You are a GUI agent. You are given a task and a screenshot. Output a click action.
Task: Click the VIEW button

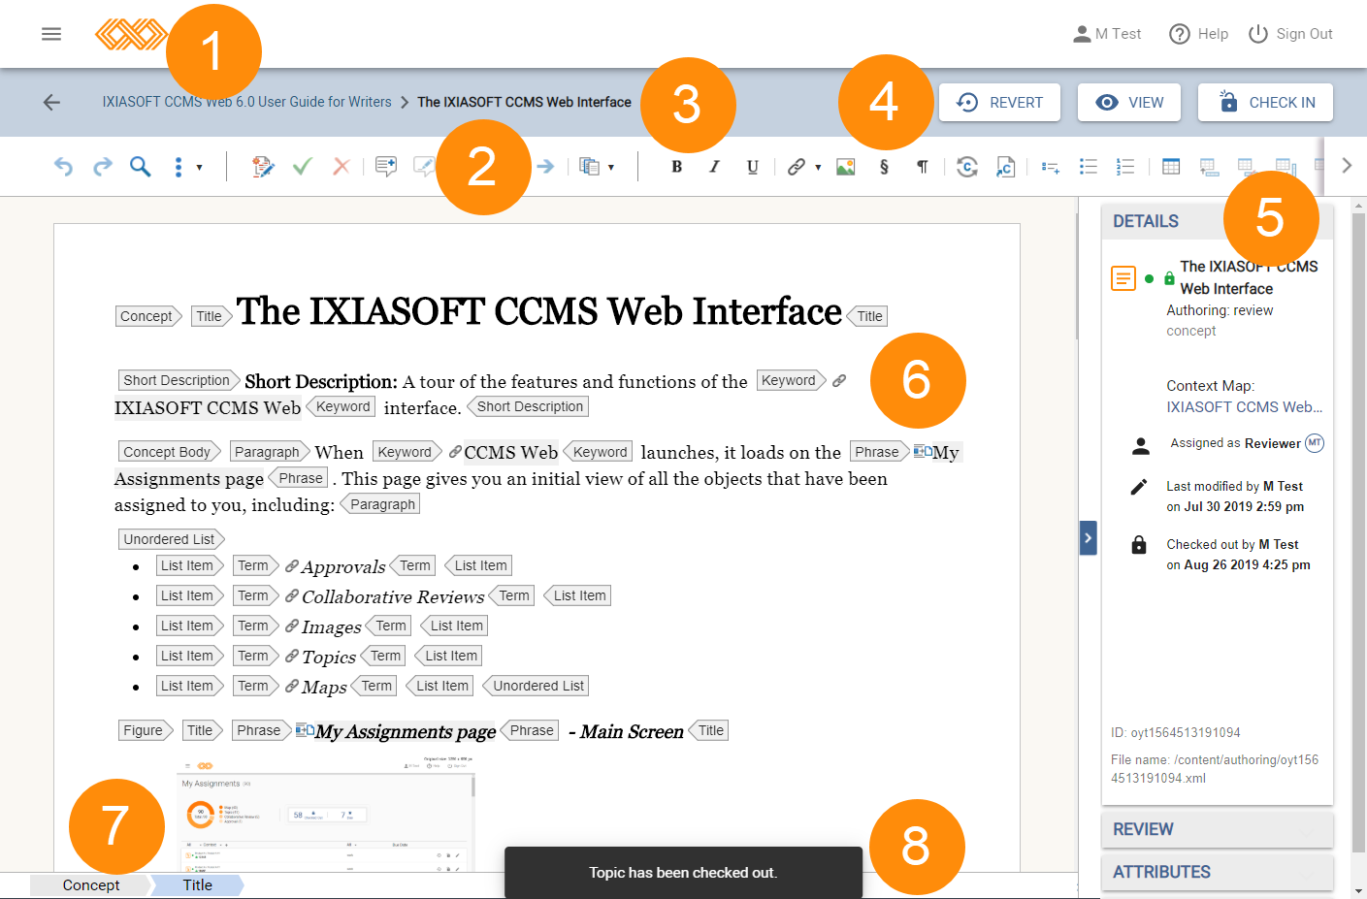[x=1129, y=102]
